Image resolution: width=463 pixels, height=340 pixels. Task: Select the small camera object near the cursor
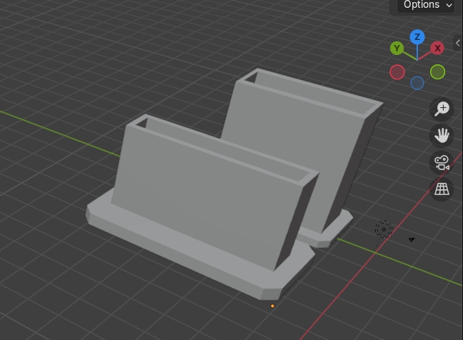point(412,240)
